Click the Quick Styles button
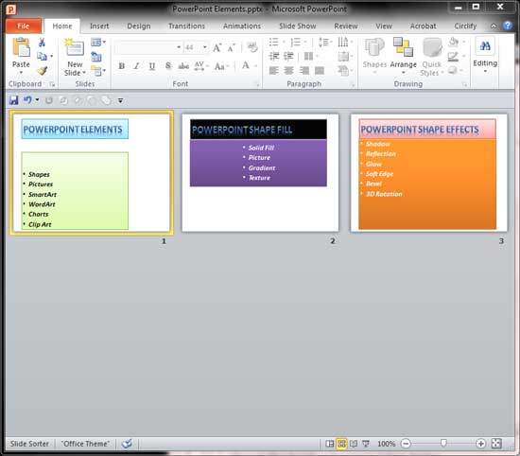520x456 pixels. 432,57
